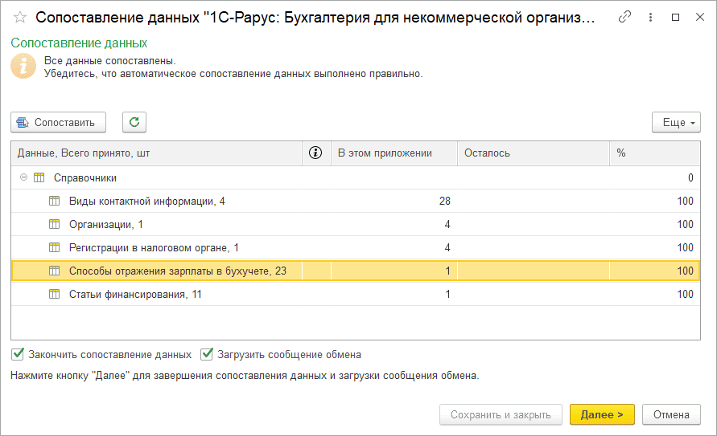Click the green refresh arrow button

[x=134, y=122]
